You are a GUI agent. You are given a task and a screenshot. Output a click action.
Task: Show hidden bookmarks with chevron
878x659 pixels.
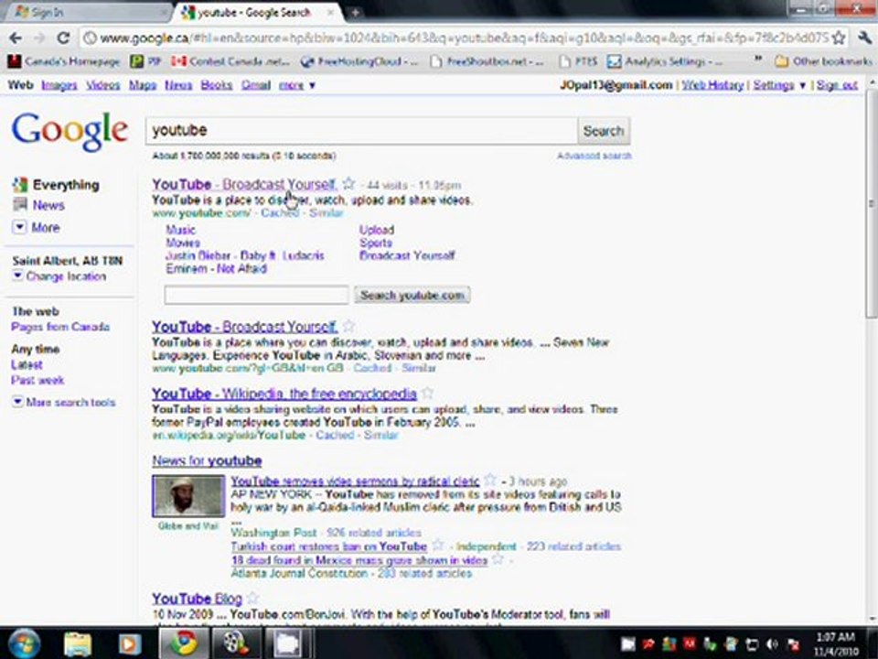757,60
